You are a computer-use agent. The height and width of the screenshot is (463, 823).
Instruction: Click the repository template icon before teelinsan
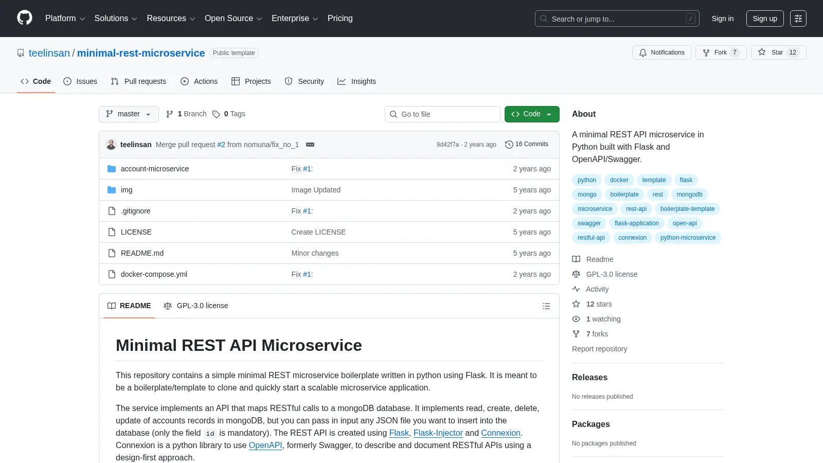click(21, 53)
